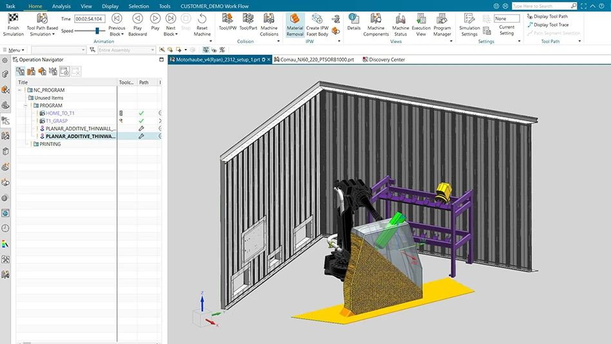Click the Machine Collisions icon
611x344 pixels.
[x=269, y=19]
